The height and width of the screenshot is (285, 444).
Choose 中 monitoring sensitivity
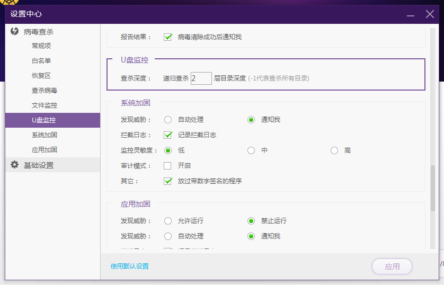pos(251,150)
